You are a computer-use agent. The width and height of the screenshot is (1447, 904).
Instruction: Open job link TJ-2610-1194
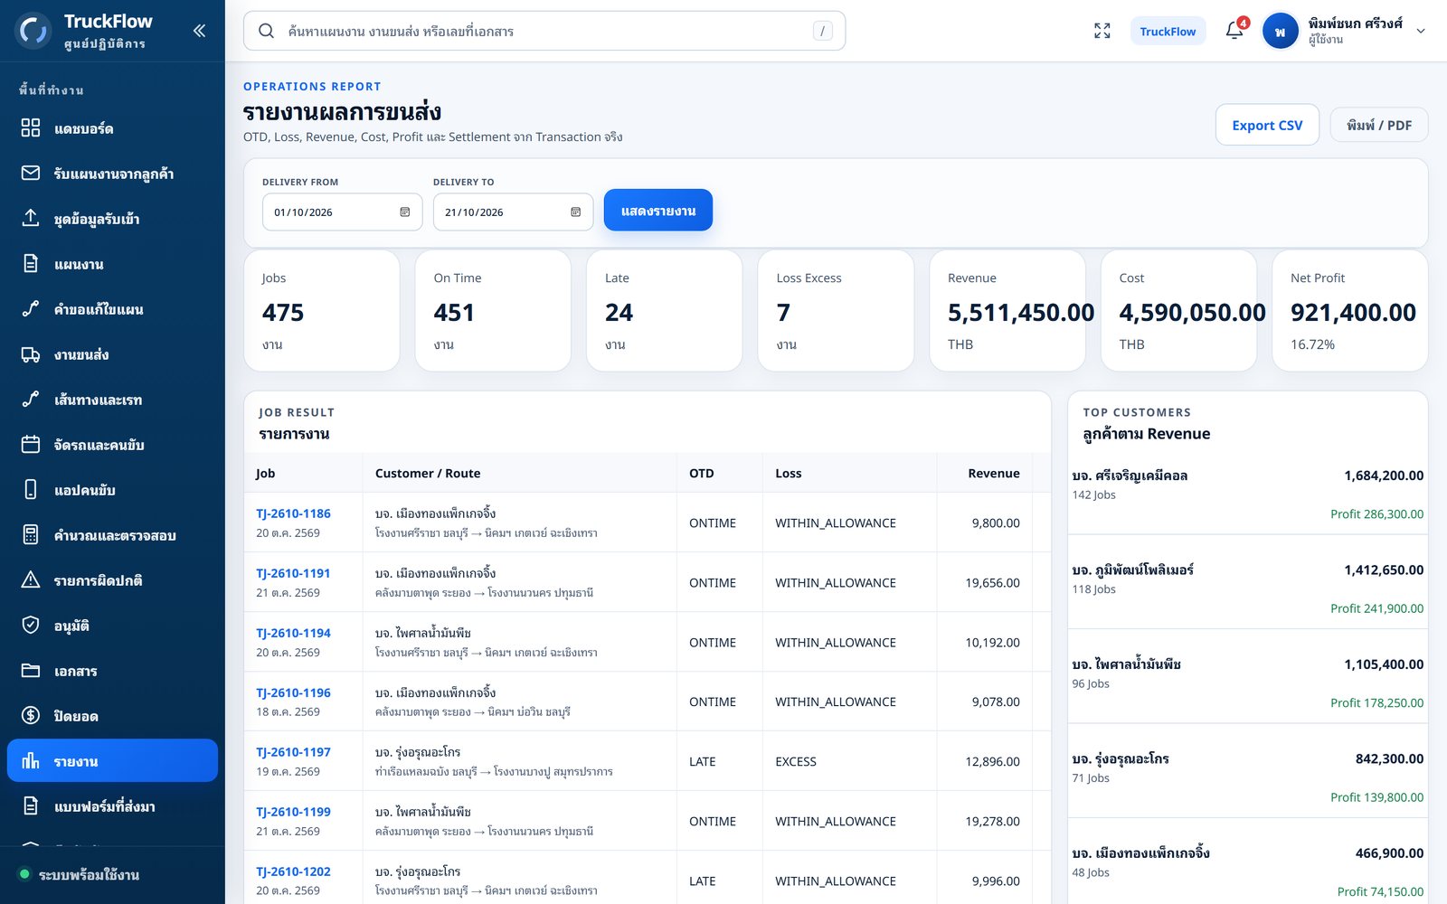tap(293, 633)
